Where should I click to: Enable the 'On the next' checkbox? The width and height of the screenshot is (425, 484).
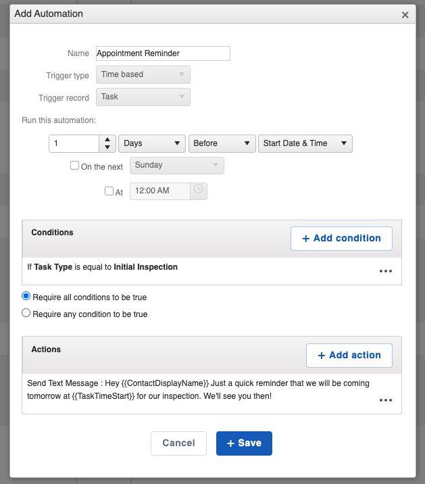pos(75,166)
